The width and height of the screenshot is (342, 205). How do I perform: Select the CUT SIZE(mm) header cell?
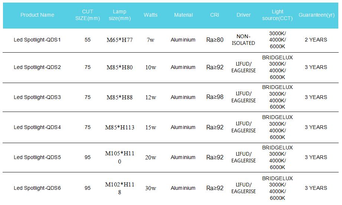(88, 15)
